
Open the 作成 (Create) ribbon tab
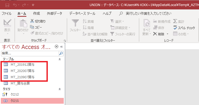point(37,13)
